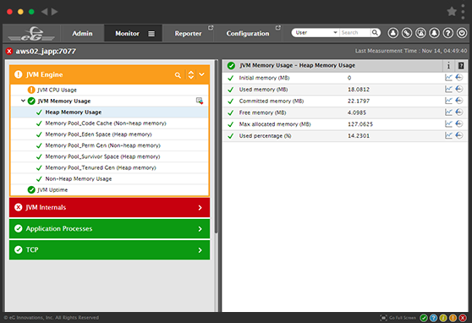This screenshot has height=323, width=472.
Task: Expand the TCP layer
Action: click(x=110, y=249)
